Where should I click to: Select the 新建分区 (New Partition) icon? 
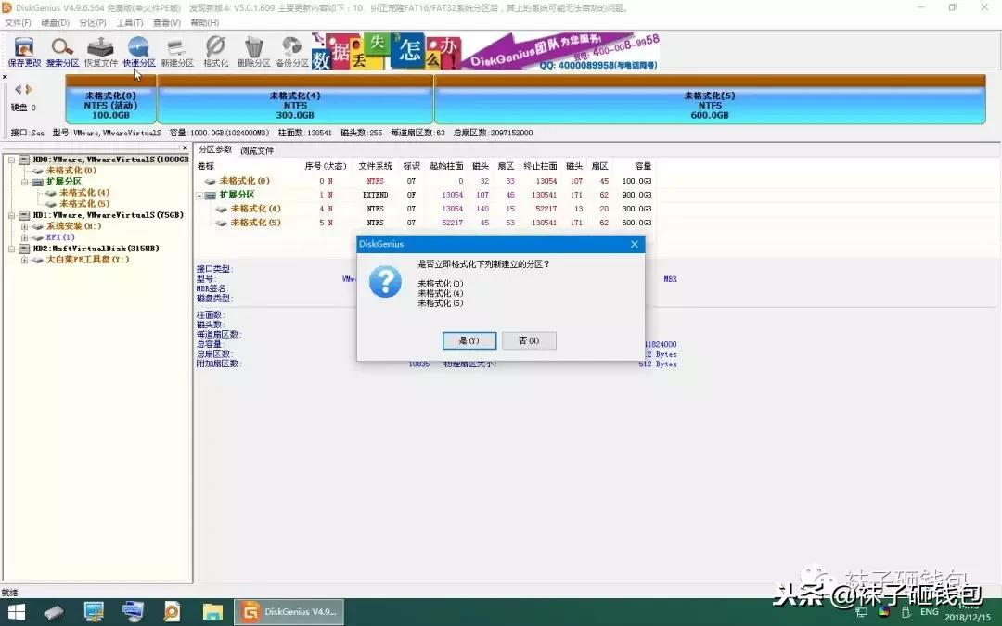tap(178, 50)
